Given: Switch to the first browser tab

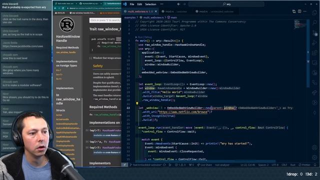Looking at the screenshot, I should 65,3.
